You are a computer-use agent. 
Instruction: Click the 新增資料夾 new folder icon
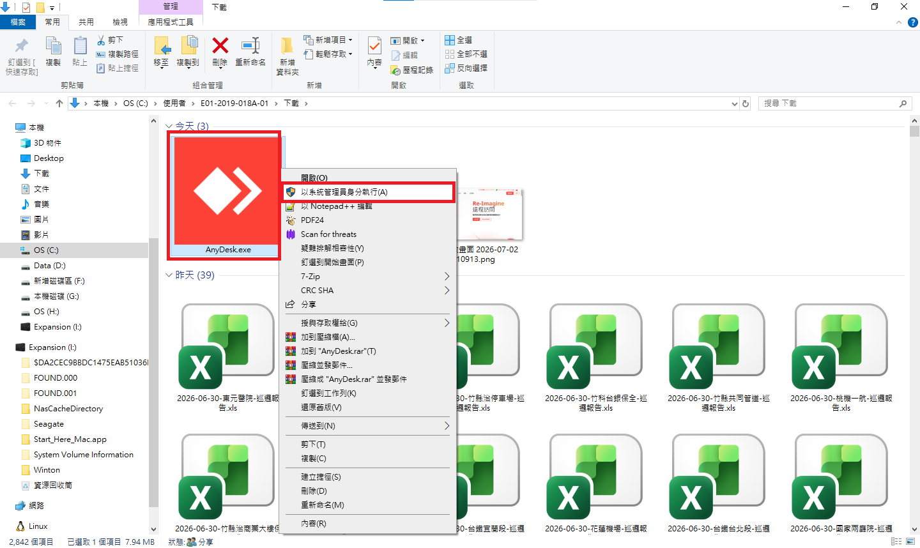287,46
